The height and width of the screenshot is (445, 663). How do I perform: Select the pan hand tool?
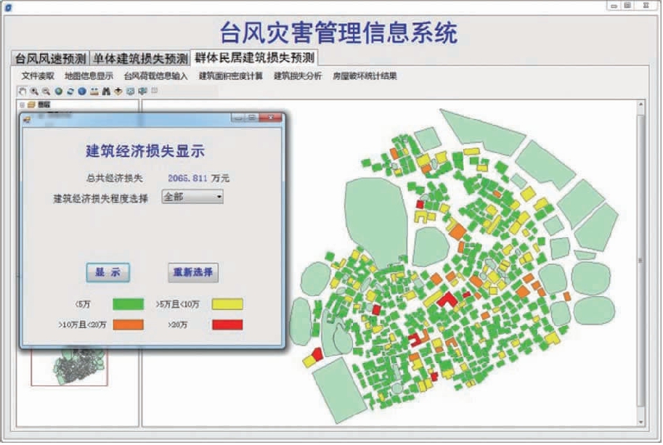22,91
